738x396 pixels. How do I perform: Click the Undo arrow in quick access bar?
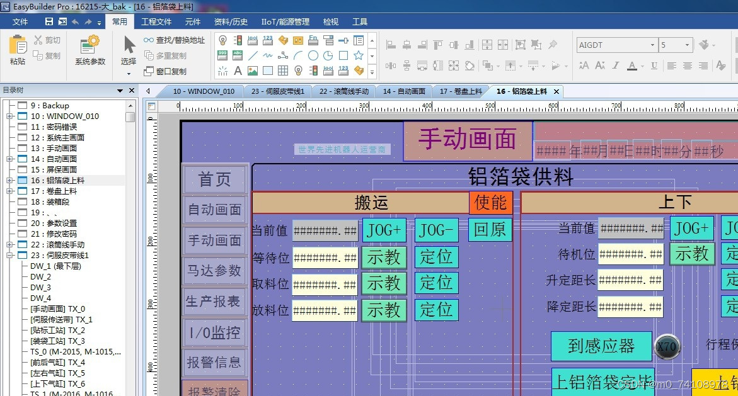[75, 21]
